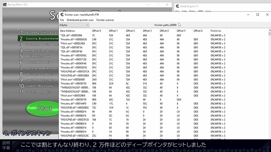Click scroll-up arrow of pointer list scrollbar
Screen dimensions: 271x152
pos(270,30)
